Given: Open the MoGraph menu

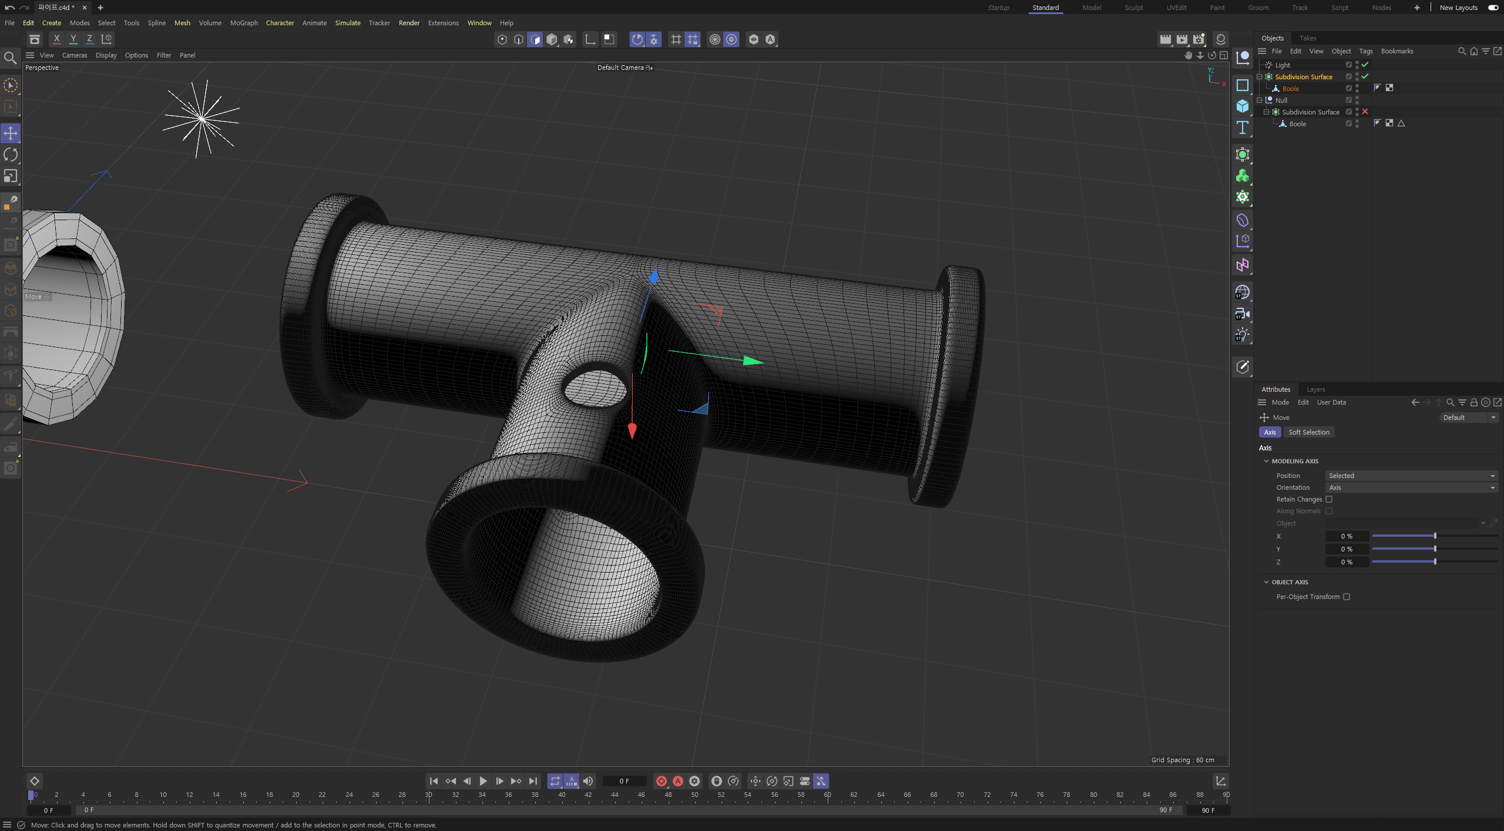Looking at the screenshot, I should click(x=244, y=23).
